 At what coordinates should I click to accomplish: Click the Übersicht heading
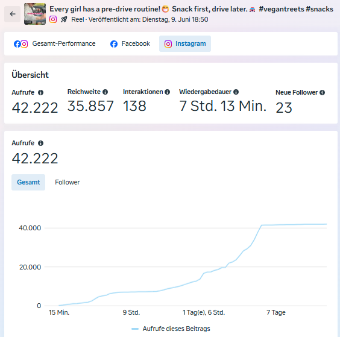30,75
